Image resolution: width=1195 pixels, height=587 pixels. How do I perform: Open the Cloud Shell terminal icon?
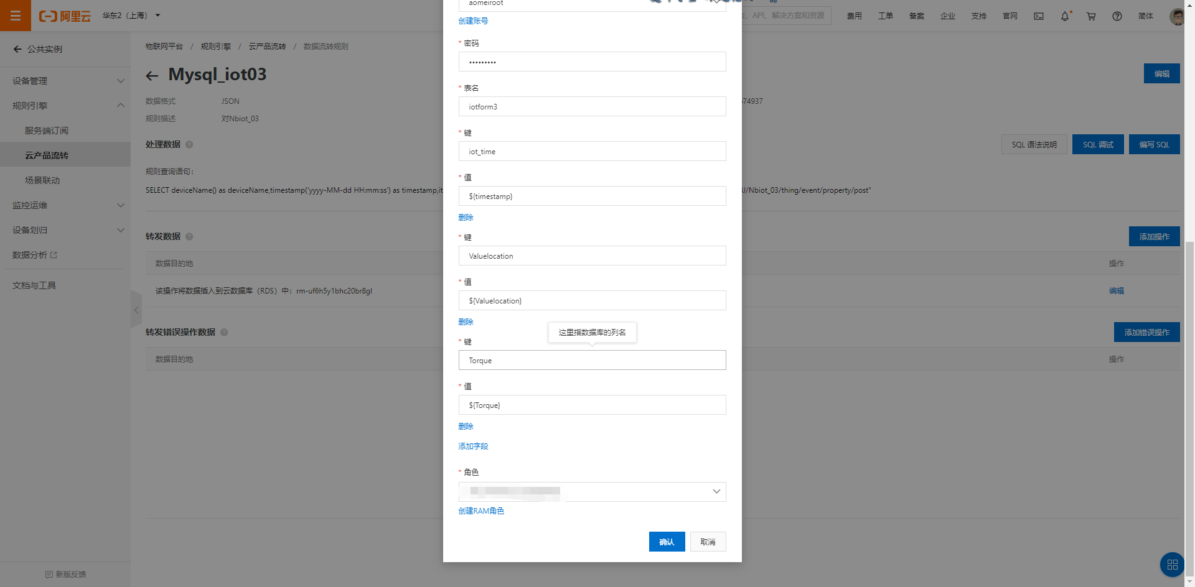1039,16
